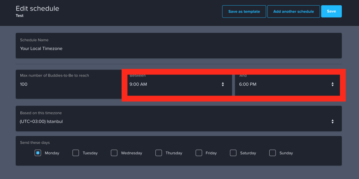Mark the Sunday checkbox

272,153
